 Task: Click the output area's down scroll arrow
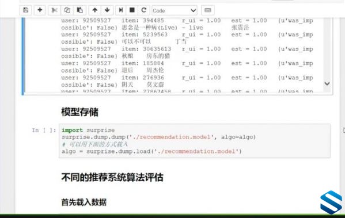[x=327, y=83]
